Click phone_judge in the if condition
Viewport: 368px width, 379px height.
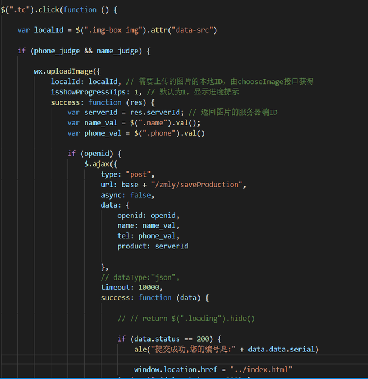tap(57, 51)
